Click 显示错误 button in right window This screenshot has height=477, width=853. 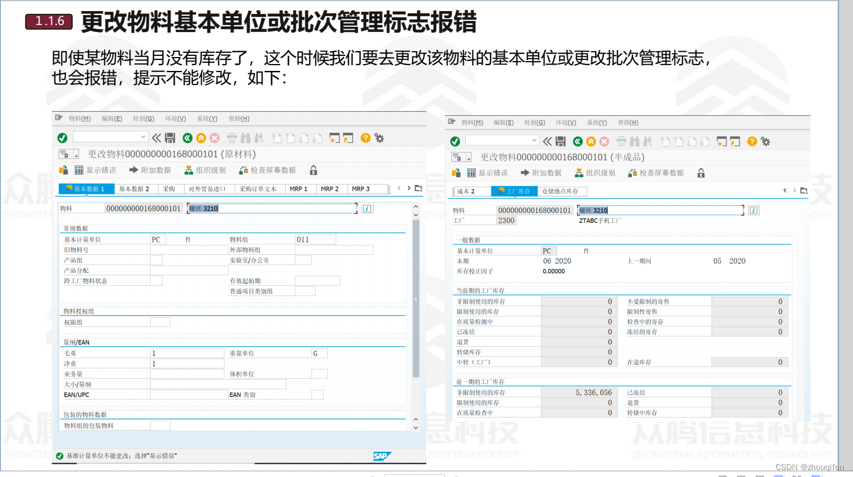pyautogui.click(x=487, y=173)
